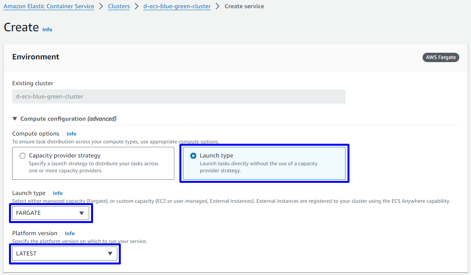The width and height of the screenshot is (471, 275).
Task: Open Info next to the Create heading
Action: tap(47, 30)
